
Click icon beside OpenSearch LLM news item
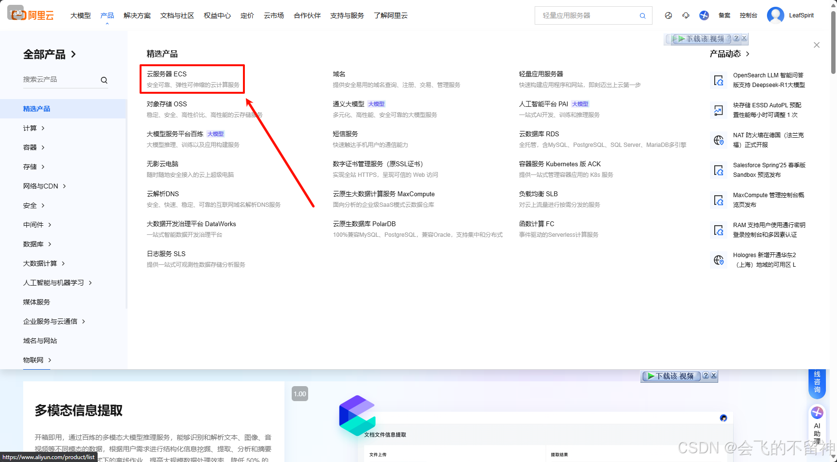point(719,80)
